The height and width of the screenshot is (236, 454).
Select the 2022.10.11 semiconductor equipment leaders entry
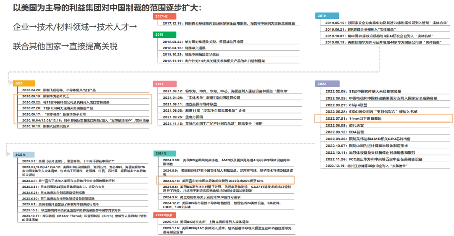click(370, 153)
